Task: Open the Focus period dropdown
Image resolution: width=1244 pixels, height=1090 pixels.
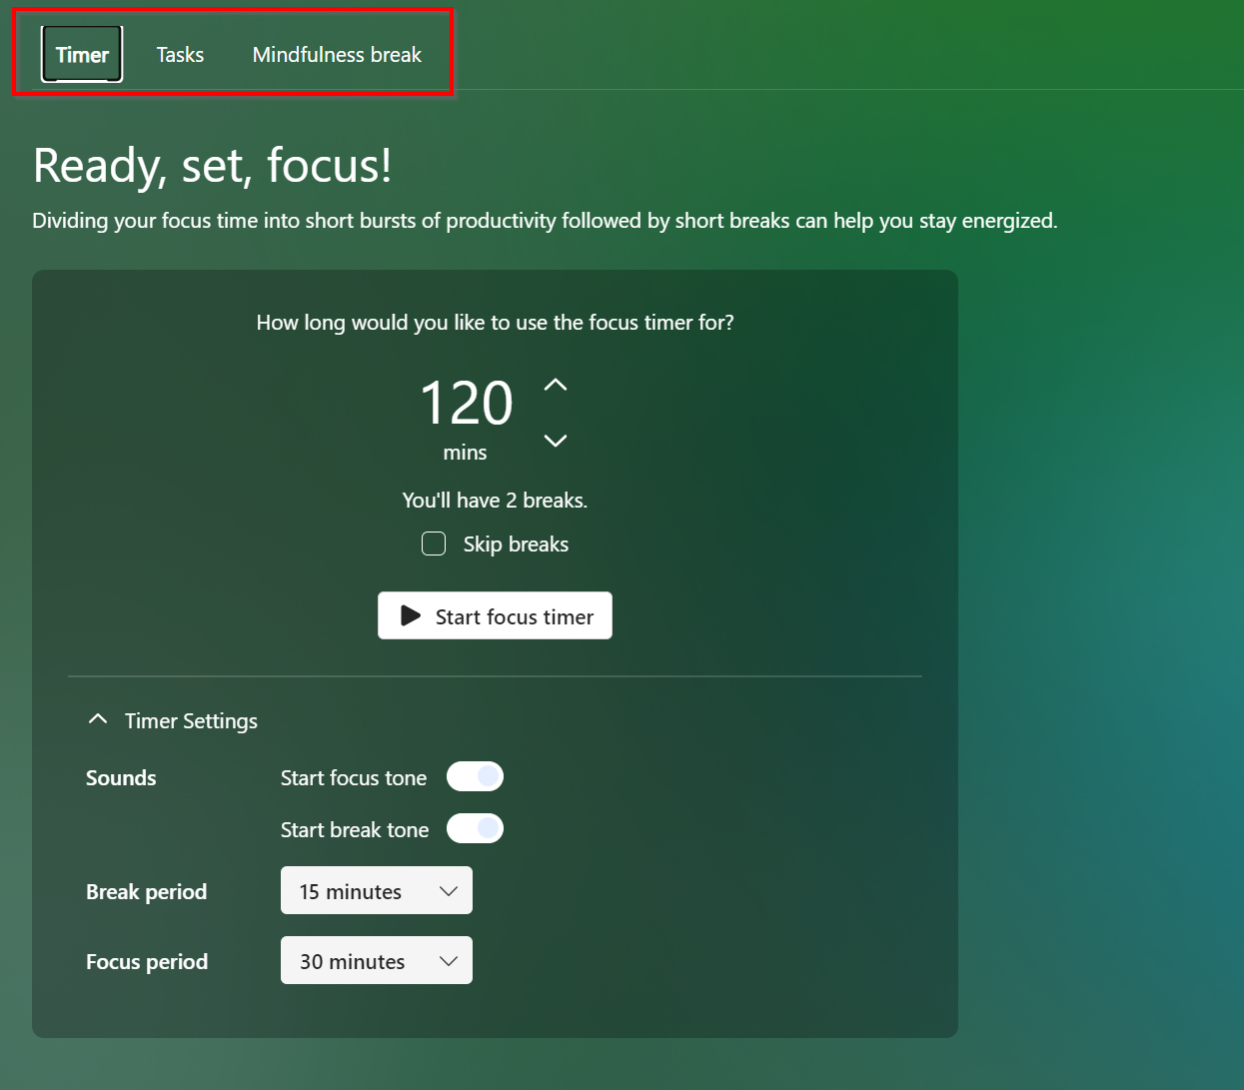Action: click(376, 960)
